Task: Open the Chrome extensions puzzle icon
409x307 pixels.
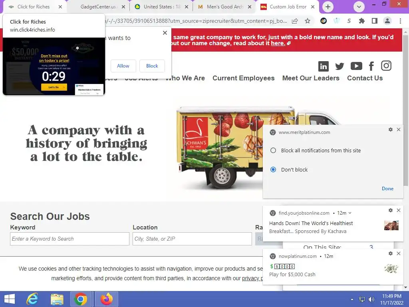Action: 361,21
